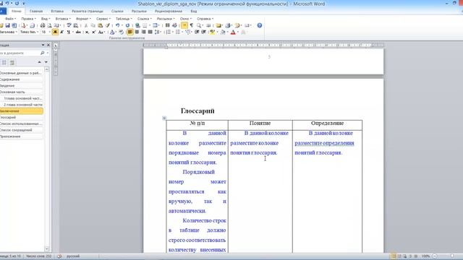The image size is (463, 260).
Task: Toggle Italic formatting button
Action: 61,32
